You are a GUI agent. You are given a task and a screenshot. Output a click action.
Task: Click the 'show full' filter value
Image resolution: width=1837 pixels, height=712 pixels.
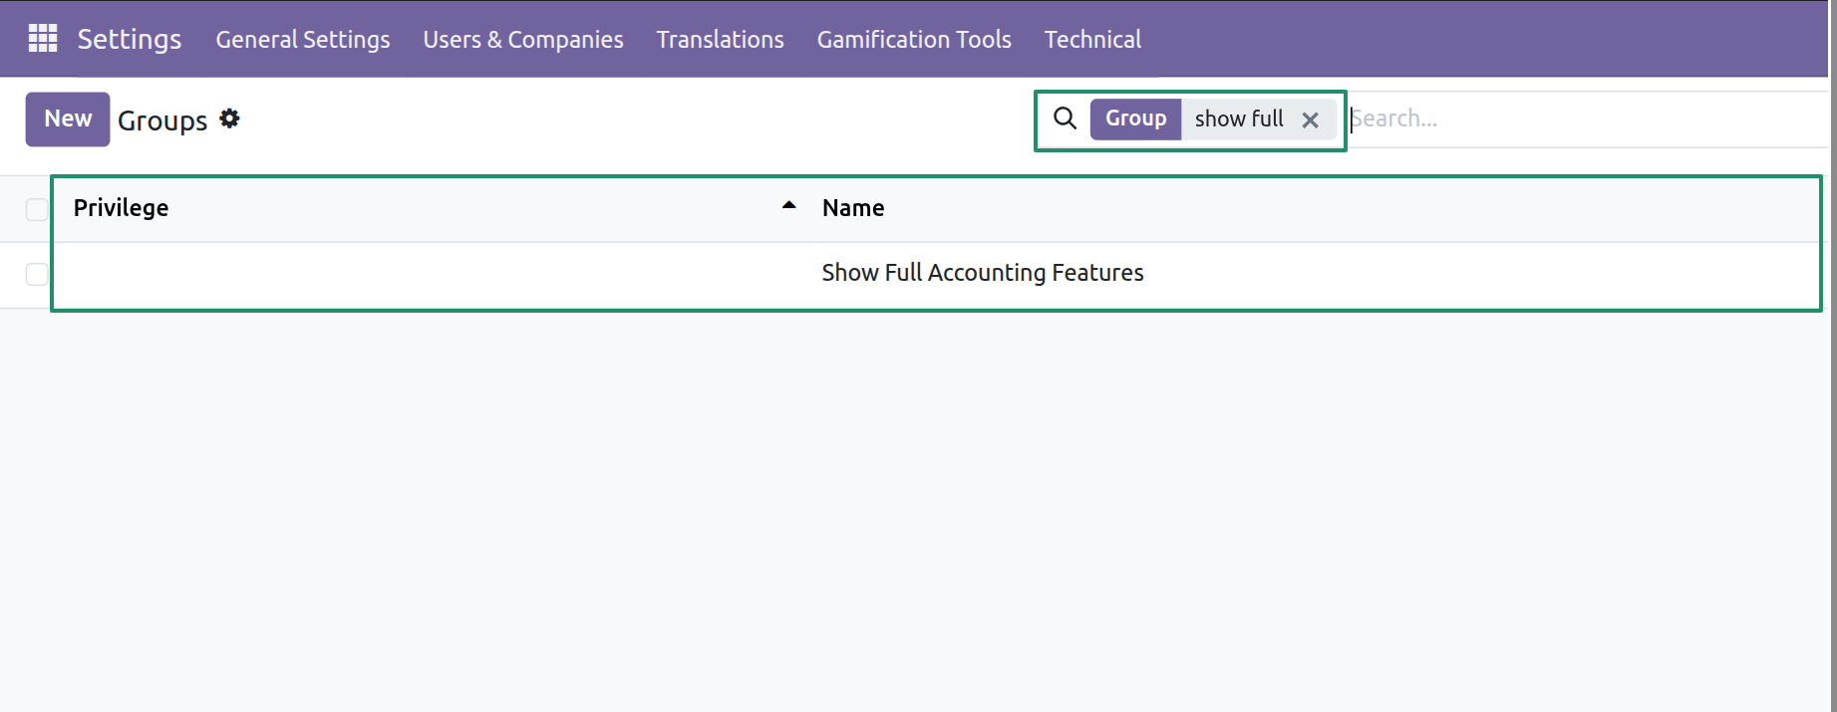click(x=1239, y=119)
